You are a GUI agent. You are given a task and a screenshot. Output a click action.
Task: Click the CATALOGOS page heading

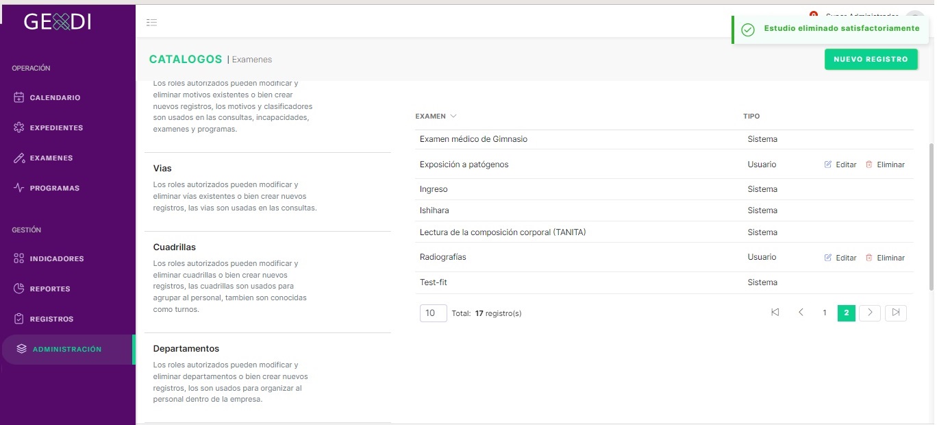point(186,60)
